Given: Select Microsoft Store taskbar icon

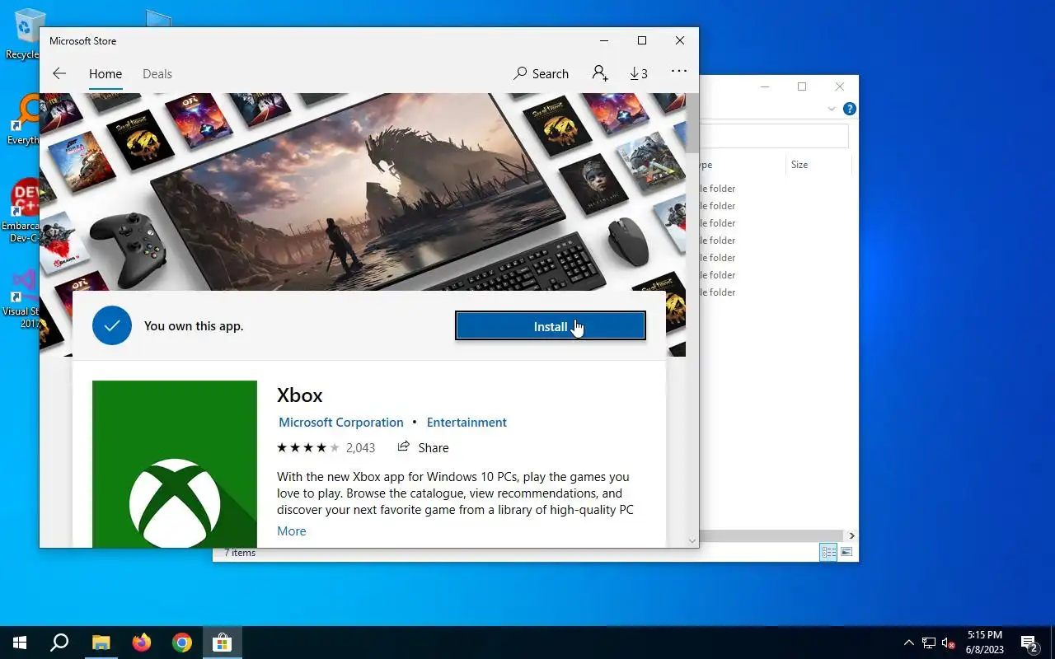Looking at the screenshot, I should tap(223, 643).
